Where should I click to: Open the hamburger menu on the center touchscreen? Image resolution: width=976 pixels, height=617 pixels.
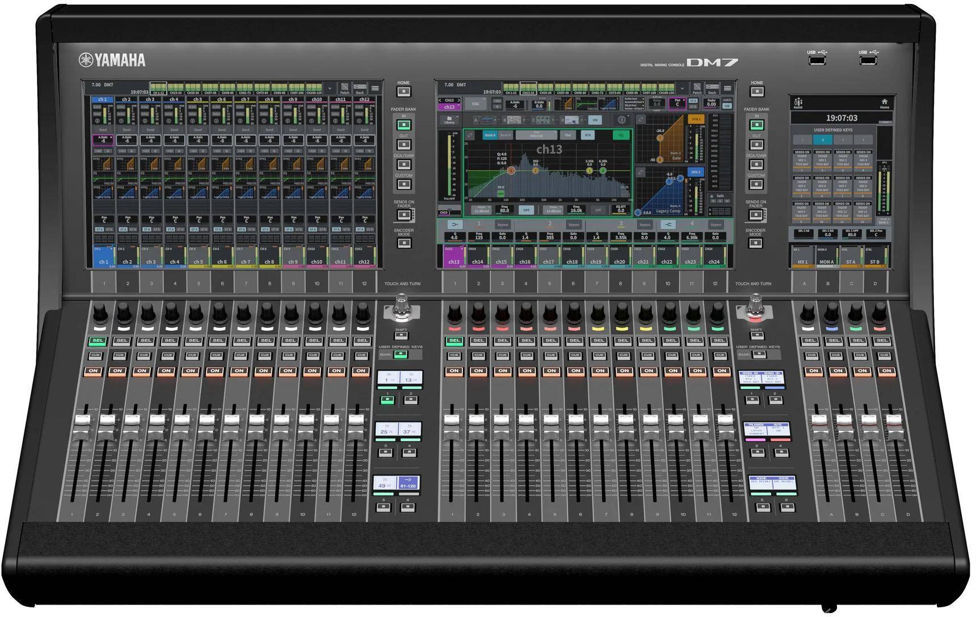point(727,88)
